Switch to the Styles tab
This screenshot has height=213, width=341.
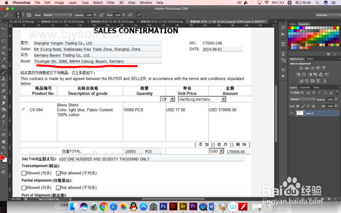[x=310, y=59]
